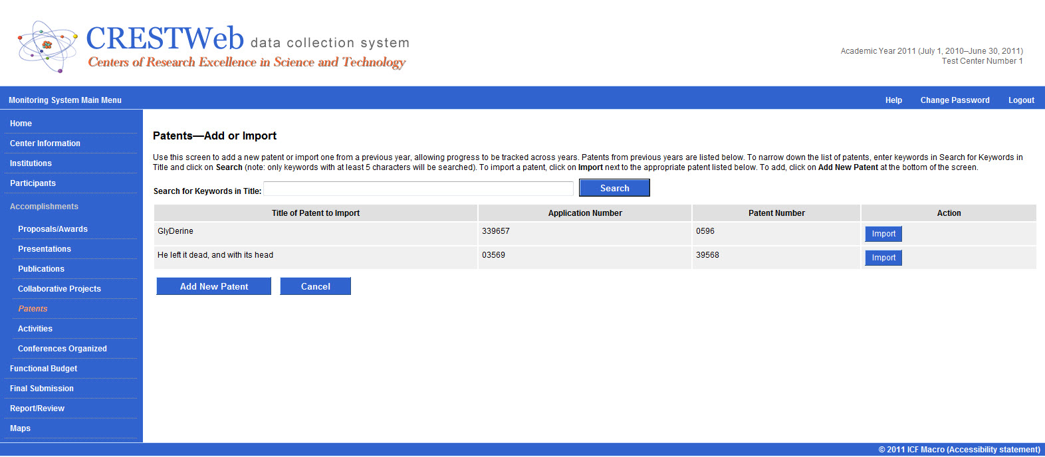This screenshot has width=1045, height=457.
Task: Open the Institutions section
Action: [31, 163]
